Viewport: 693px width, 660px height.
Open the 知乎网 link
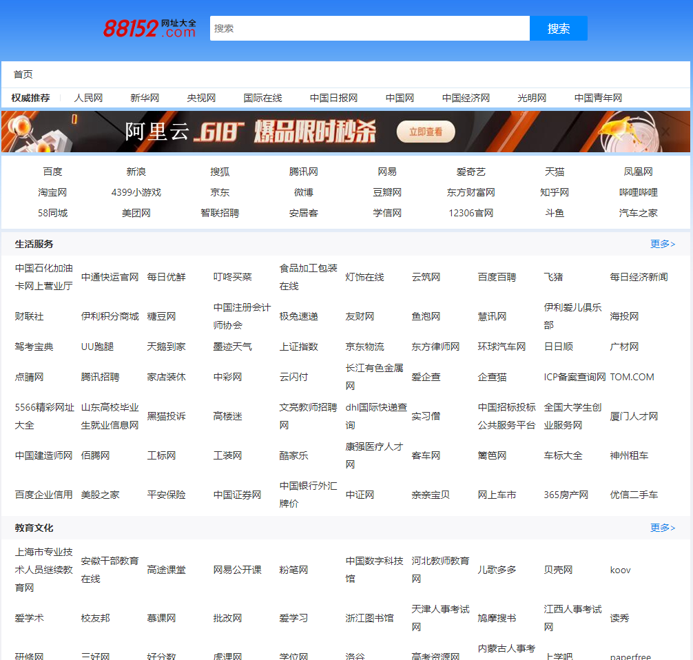tap(555, 192)
